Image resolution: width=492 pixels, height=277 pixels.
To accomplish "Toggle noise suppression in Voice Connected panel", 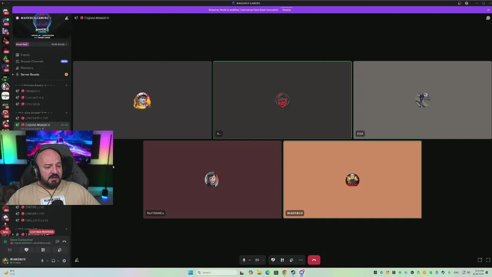I will pos(57,242).
